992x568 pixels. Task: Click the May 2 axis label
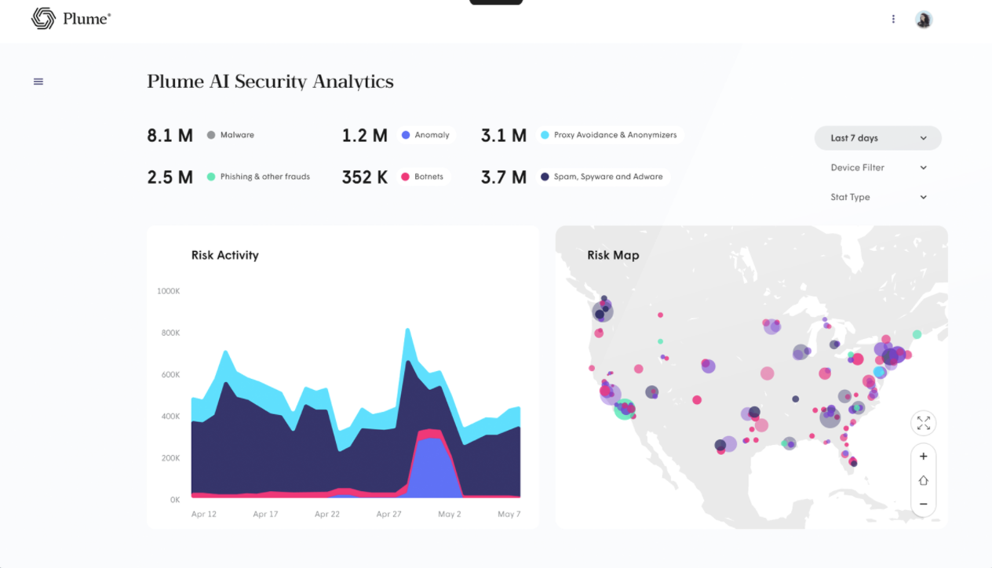coord(450,515)
